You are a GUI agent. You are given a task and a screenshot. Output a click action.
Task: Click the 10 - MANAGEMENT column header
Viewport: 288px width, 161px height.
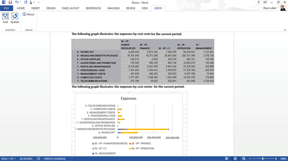204,47
